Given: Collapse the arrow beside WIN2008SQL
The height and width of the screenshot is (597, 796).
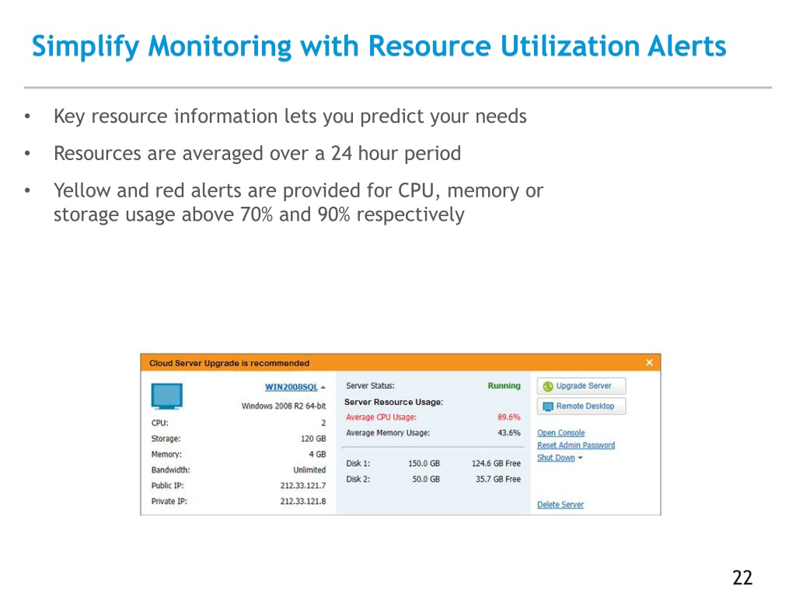Looking at the screenshot, I should 323,387.
